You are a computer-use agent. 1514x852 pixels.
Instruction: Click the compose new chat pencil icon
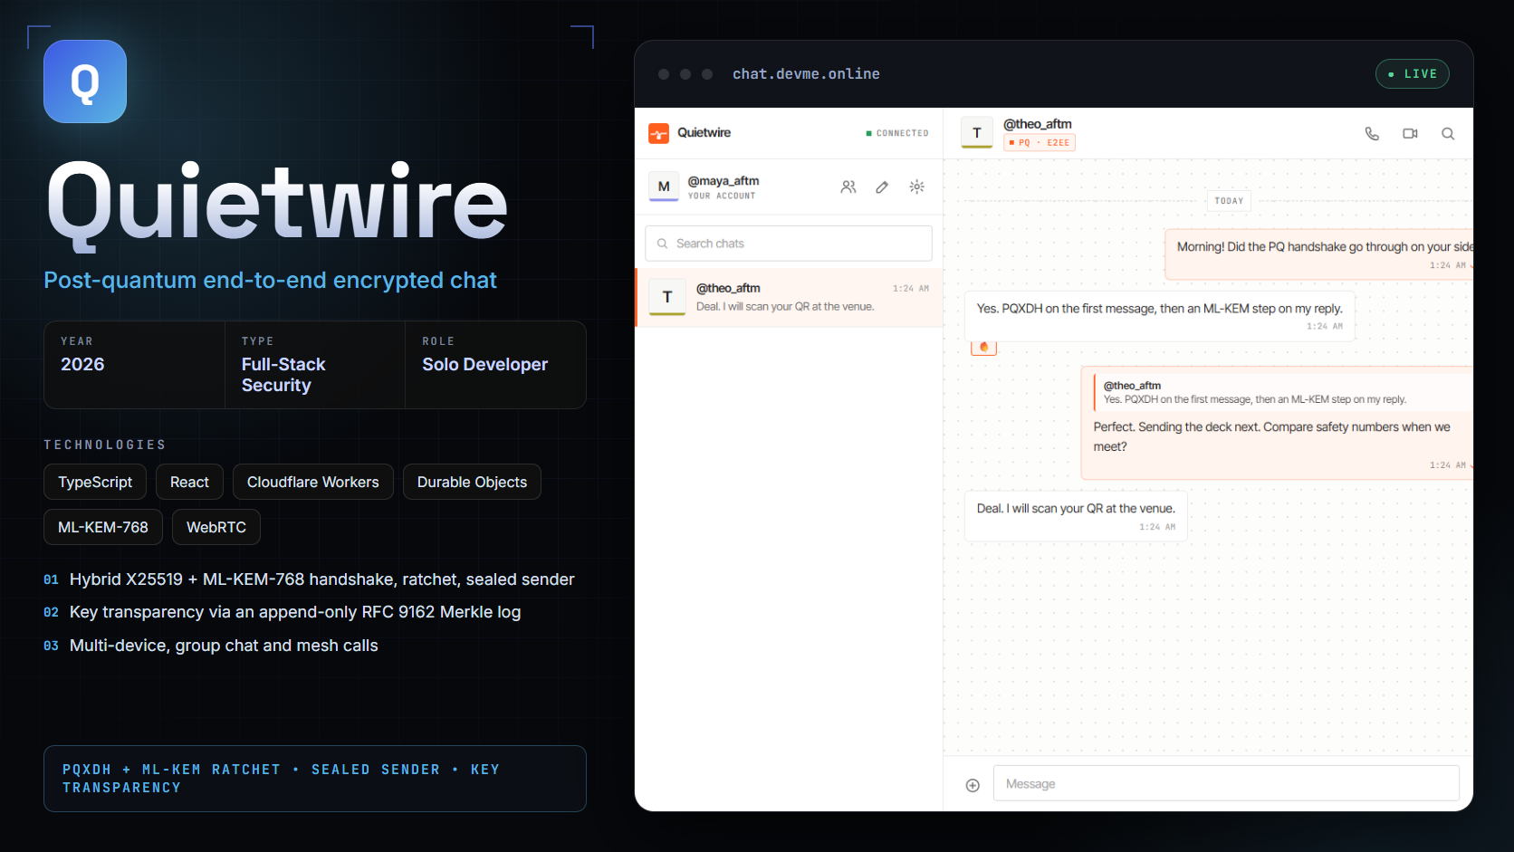coord(882,187)
